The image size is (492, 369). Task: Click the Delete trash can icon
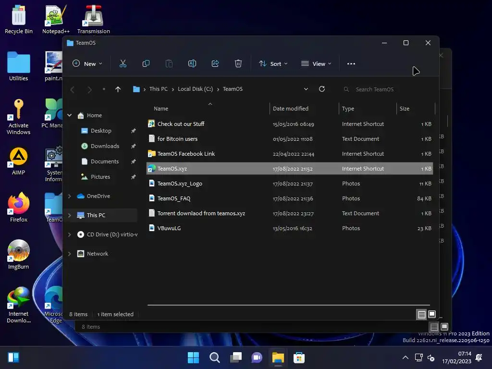[x=238, y=64]
